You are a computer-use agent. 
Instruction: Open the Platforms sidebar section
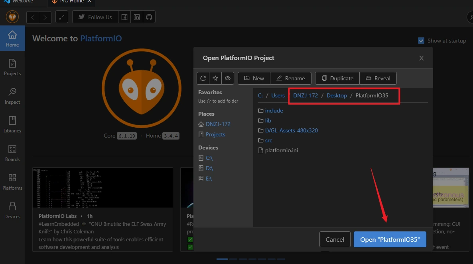12,182
